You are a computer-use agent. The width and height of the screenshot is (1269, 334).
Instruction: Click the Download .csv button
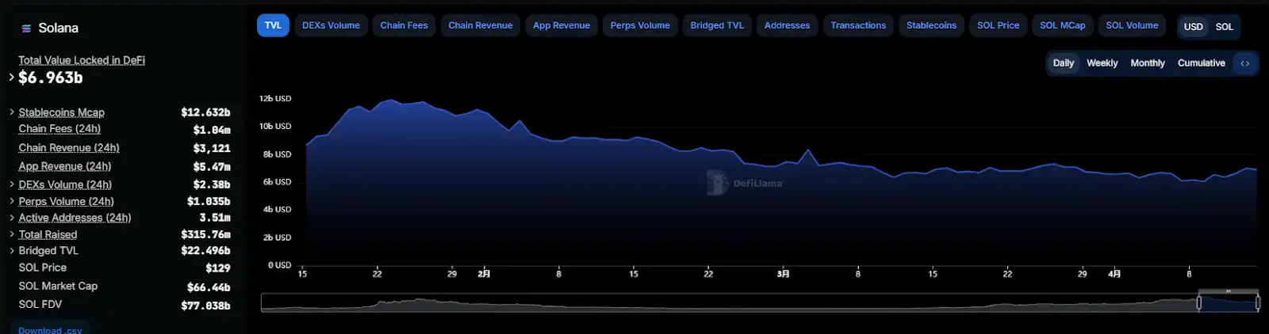click(x=50, y=329)
